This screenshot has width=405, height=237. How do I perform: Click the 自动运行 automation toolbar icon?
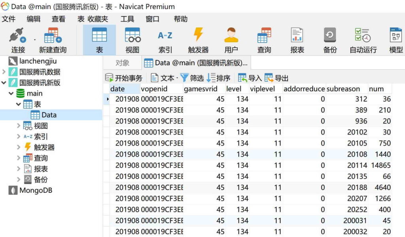point(363,40)
